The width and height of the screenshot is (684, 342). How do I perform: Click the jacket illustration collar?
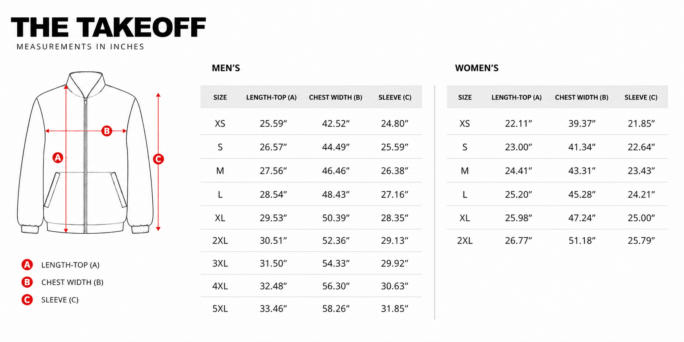pyautogui.click(x=86, y=83)
